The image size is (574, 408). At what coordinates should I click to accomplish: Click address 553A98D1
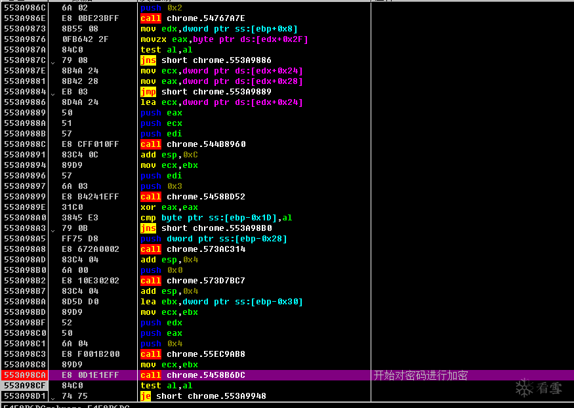pos(25,396)
